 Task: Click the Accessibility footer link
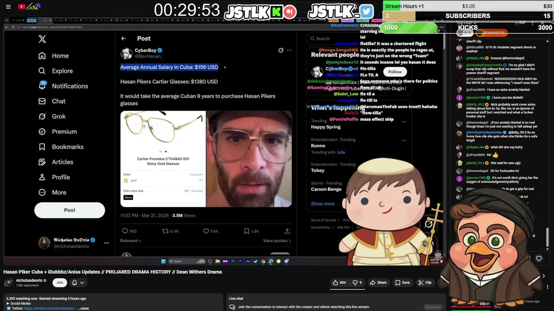point(320,227)
